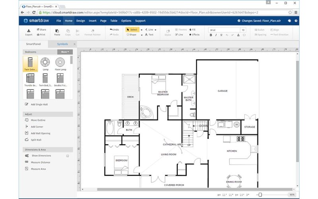Toggle italic formatting
318x199 pixels.
(216, 35)
